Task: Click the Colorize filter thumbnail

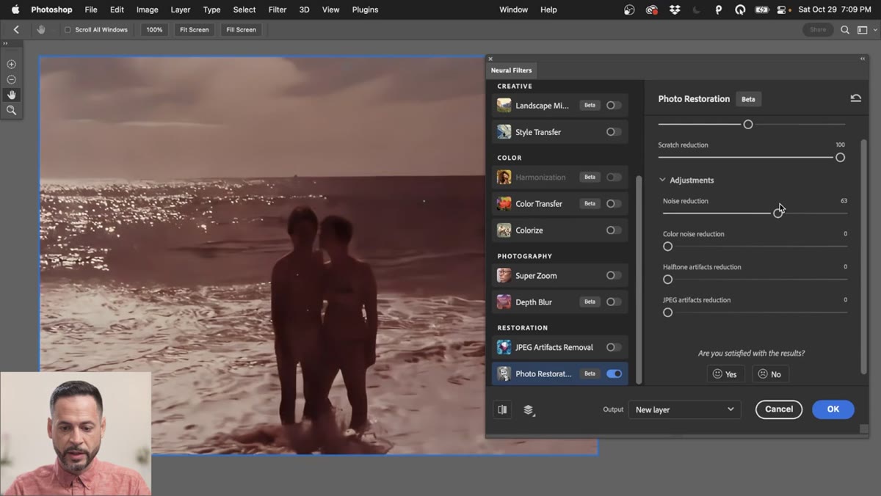Action: [x=504, y=230]
